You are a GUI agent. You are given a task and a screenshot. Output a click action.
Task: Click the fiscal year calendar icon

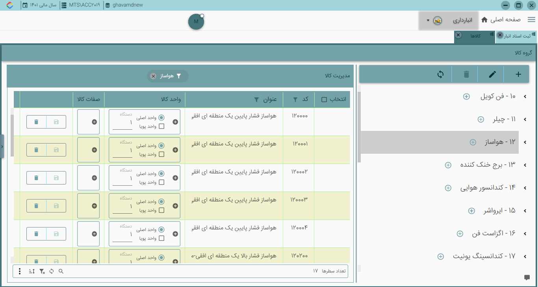point(25,5)
